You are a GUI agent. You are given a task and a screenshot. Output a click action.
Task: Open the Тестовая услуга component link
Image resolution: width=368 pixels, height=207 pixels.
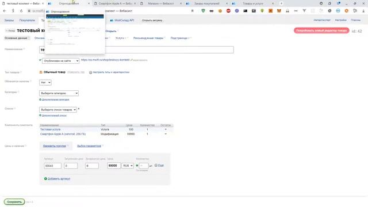[x=50, y=129]
